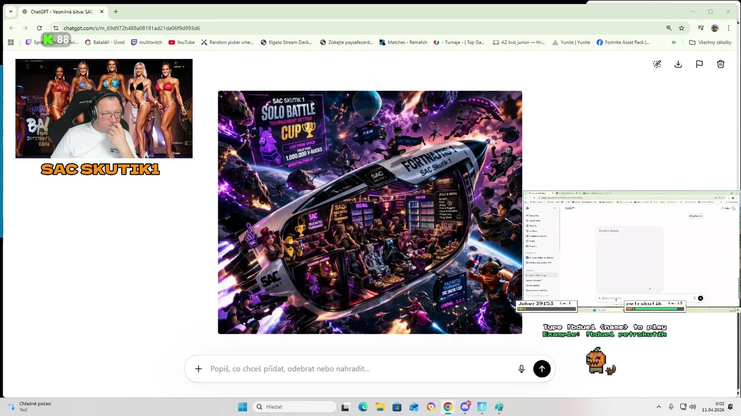Open the media control icon in Chrome toolbar
741x416 pixels.
(x=700, y=28)
